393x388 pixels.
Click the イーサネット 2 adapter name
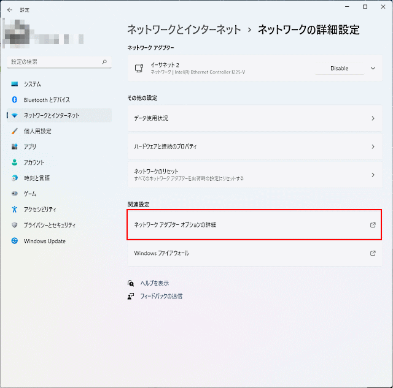(x=165, y=65)
